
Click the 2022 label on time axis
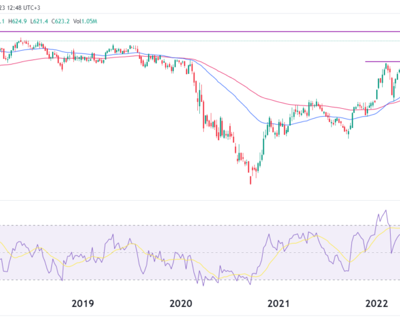pyautogui.click(x=376, y=304)
